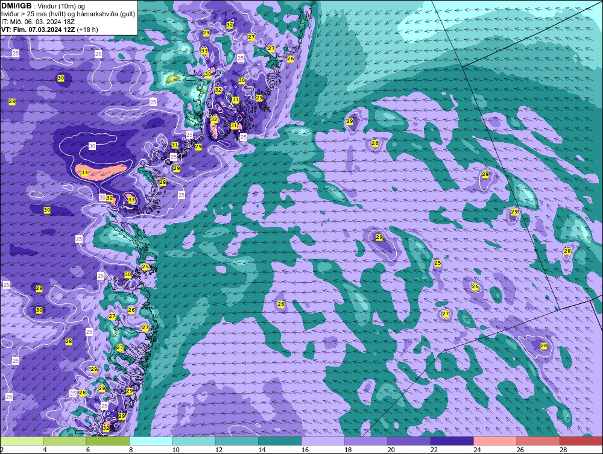Select the '16' tick label on the colour scale
Screen dimensions: 603x454
(x=305, y=450)
